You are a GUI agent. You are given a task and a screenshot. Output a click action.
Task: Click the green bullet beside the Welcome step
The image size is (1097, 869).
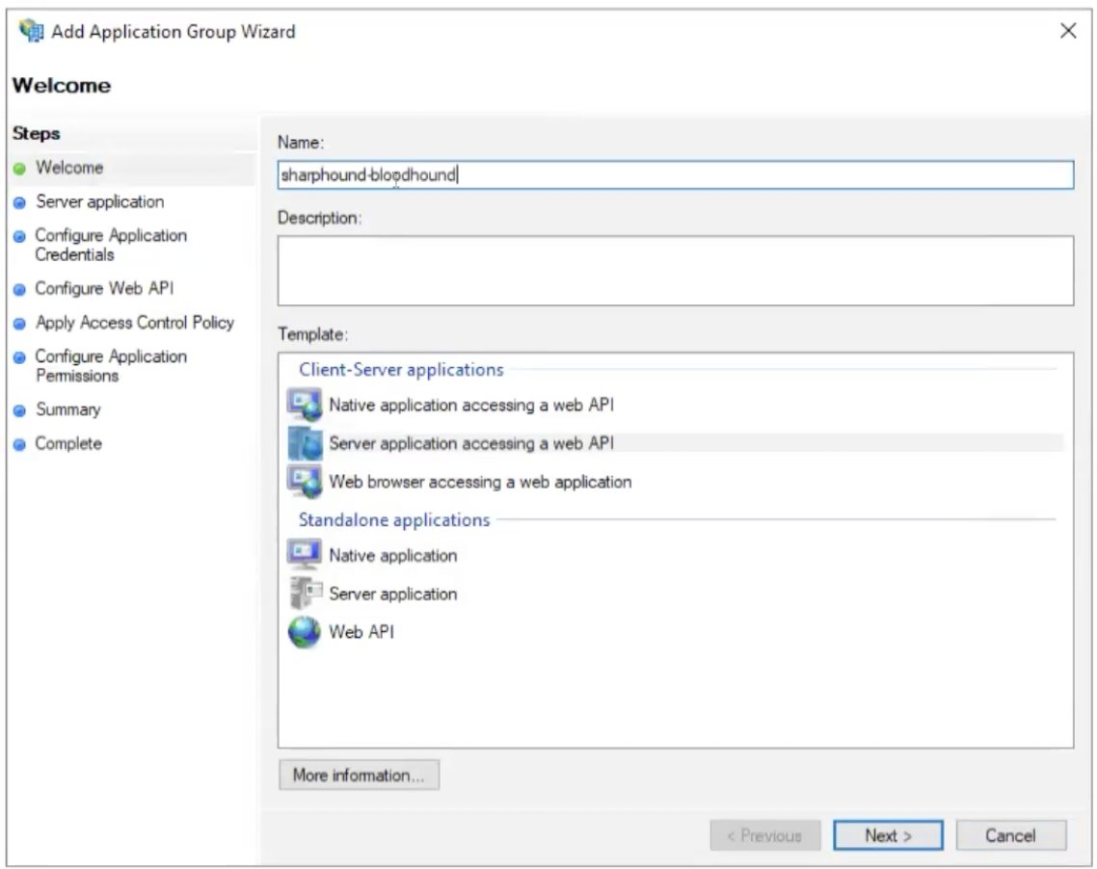(19, 169)
